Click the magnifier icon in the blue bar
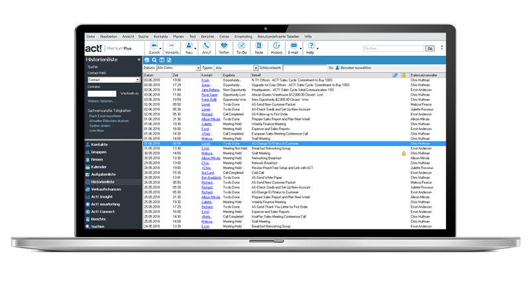The width and height of the screenshot is (531, 282). [x=155, y=60]
